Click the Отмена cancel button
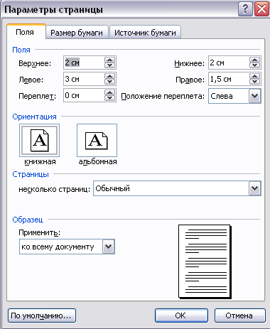This screenshot has width=270, height=329. 240,315
